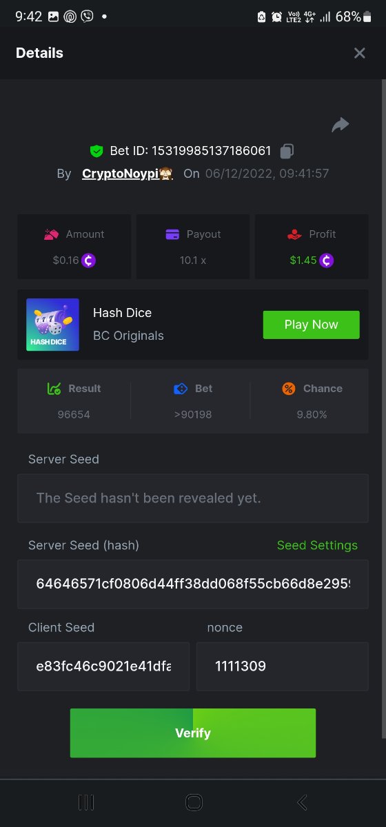Select the Server Seed hash field

coord(193,584)
